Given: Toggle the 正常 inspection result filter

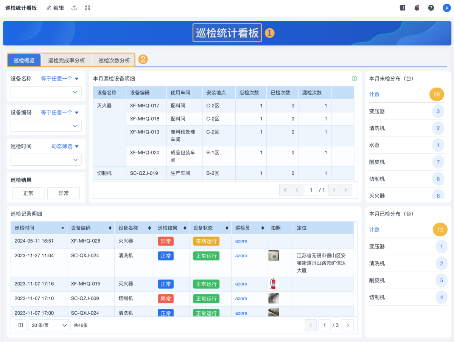Looking at the screenshot, I should click(28, 193).
